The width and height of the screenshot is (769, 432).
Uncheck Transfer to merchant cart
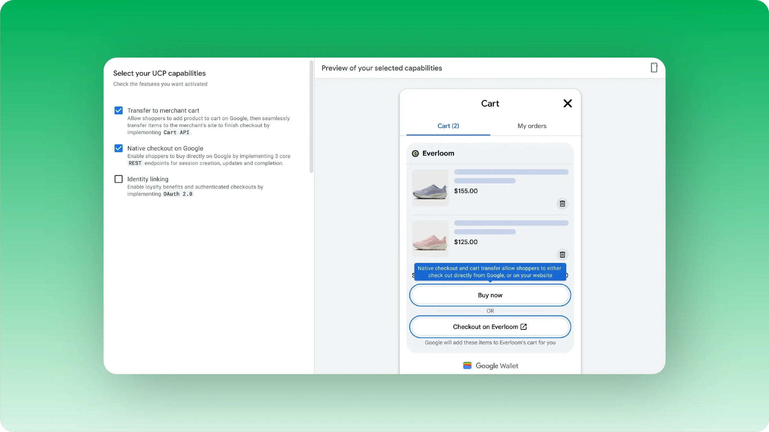pos(118,110)
